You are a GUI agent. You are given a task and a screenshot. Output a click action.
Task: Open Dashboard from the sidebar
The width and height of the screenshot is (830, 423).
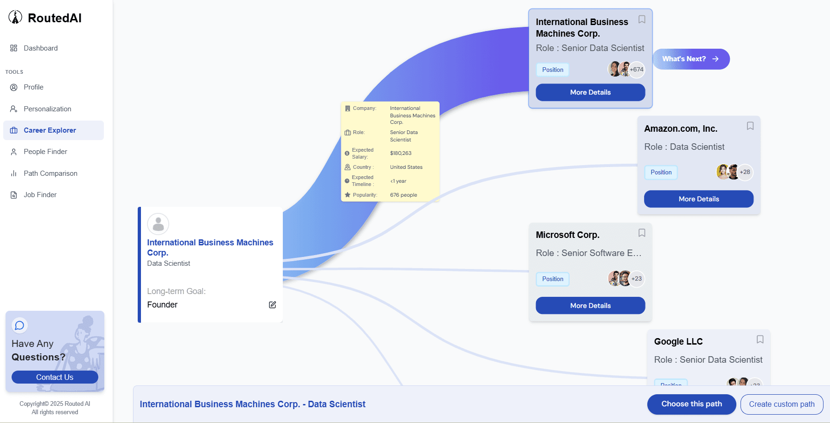(x=40, y=48)
